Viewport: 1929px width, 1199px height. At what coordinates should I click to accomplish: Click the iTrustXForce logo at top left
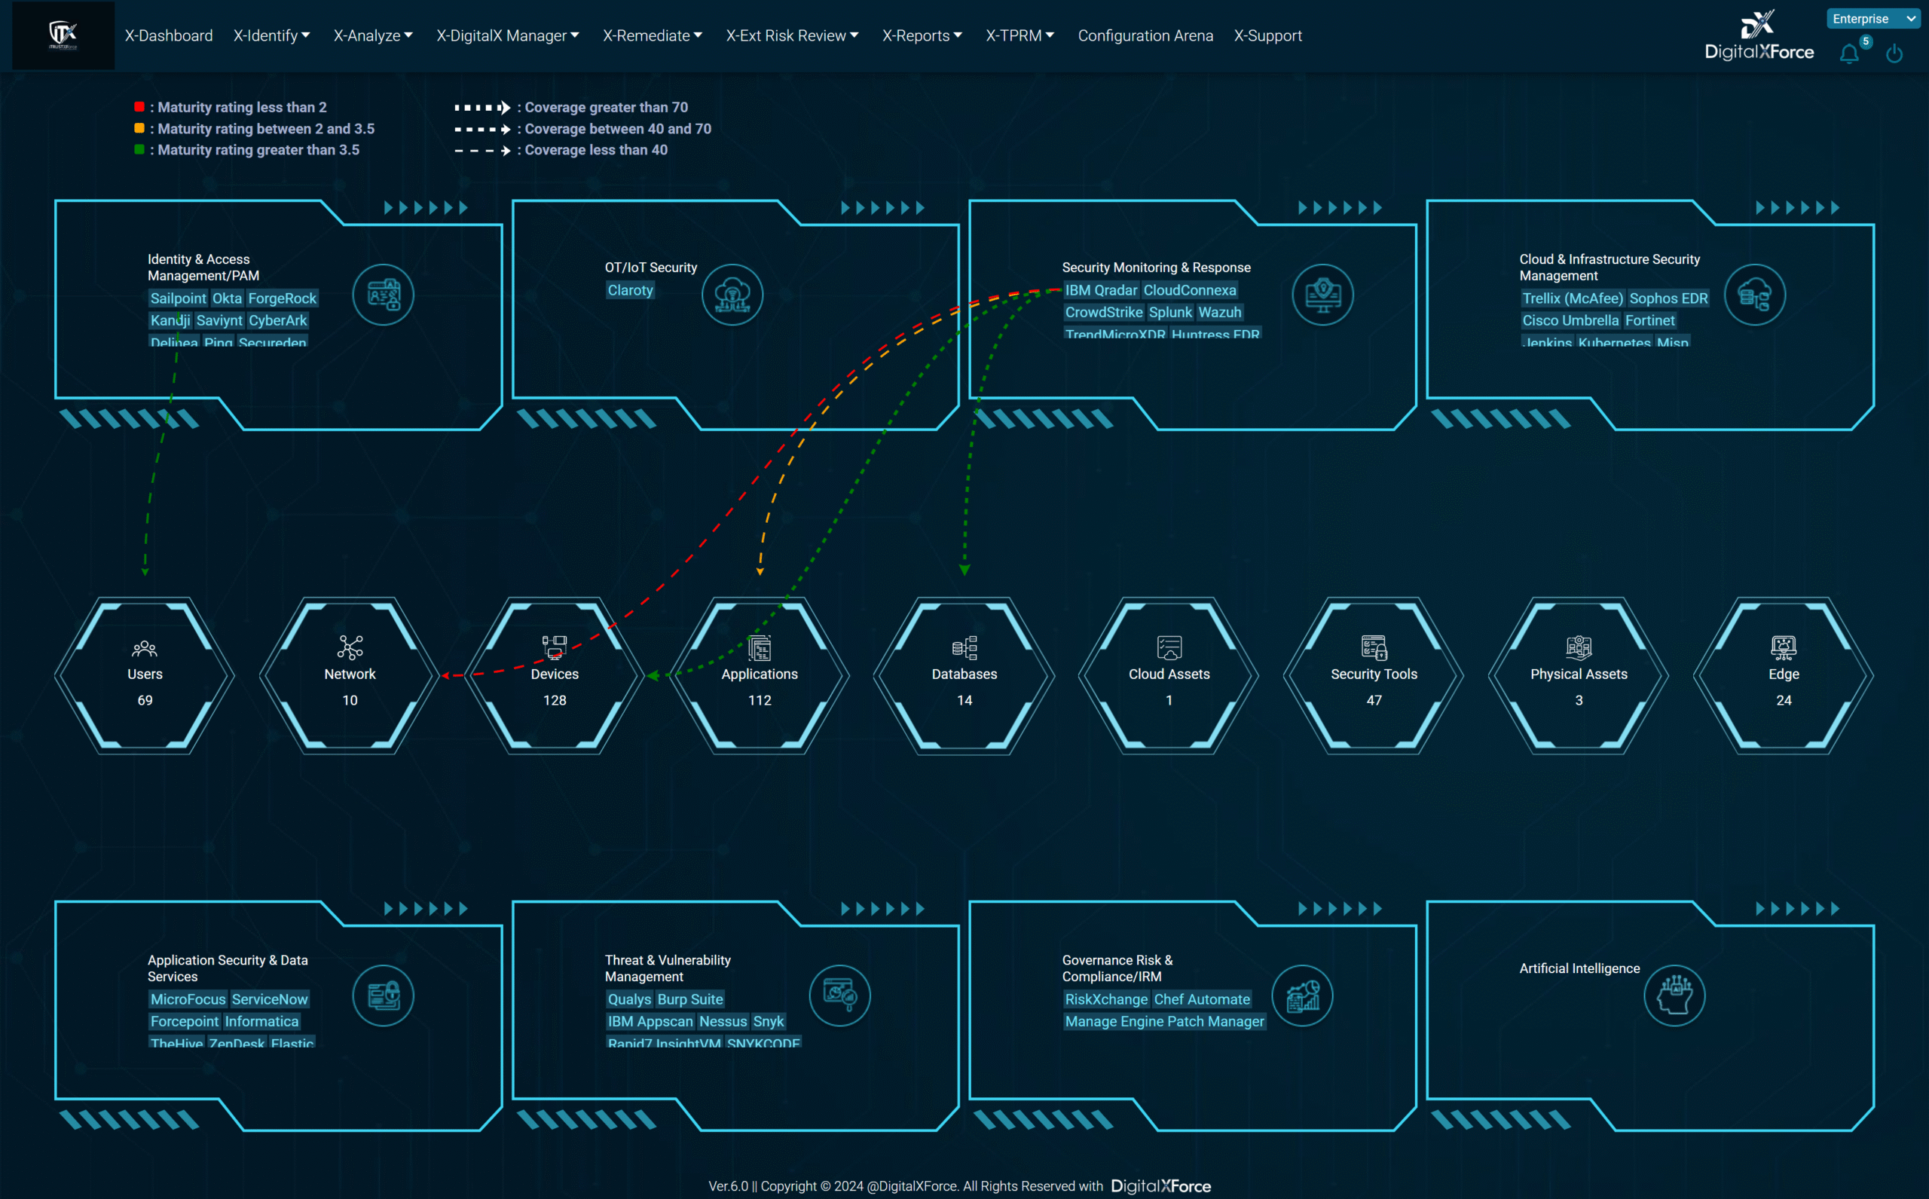click(63, 35)
